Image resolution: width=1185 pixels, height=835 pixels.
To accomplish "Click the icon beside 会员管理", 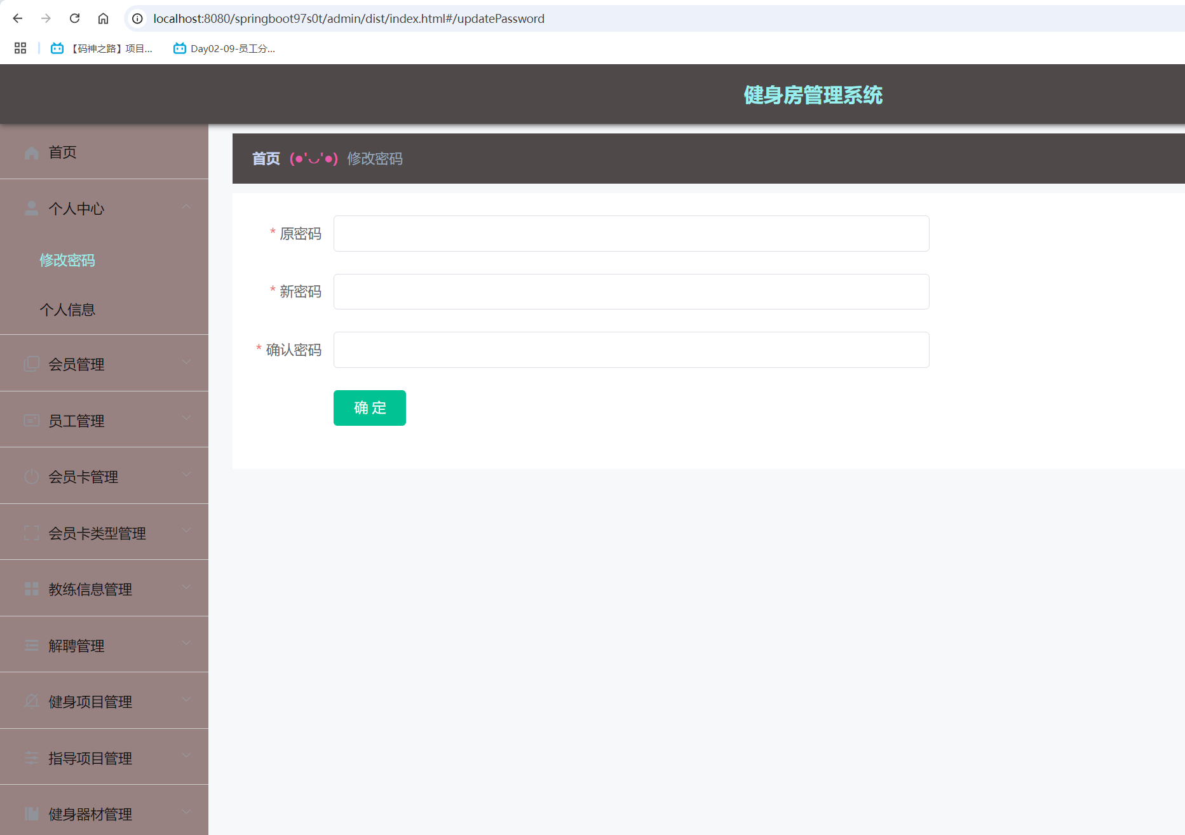I will [x=31, y=364].
